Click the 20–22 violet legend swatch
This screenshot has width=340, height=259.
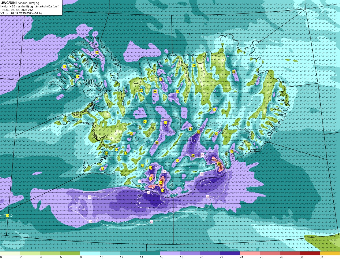[210, 253]
